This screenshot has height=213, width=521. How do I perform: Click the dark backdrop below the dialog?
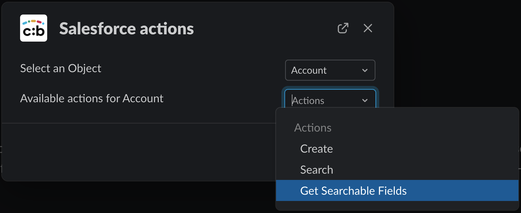pos(138,198)
